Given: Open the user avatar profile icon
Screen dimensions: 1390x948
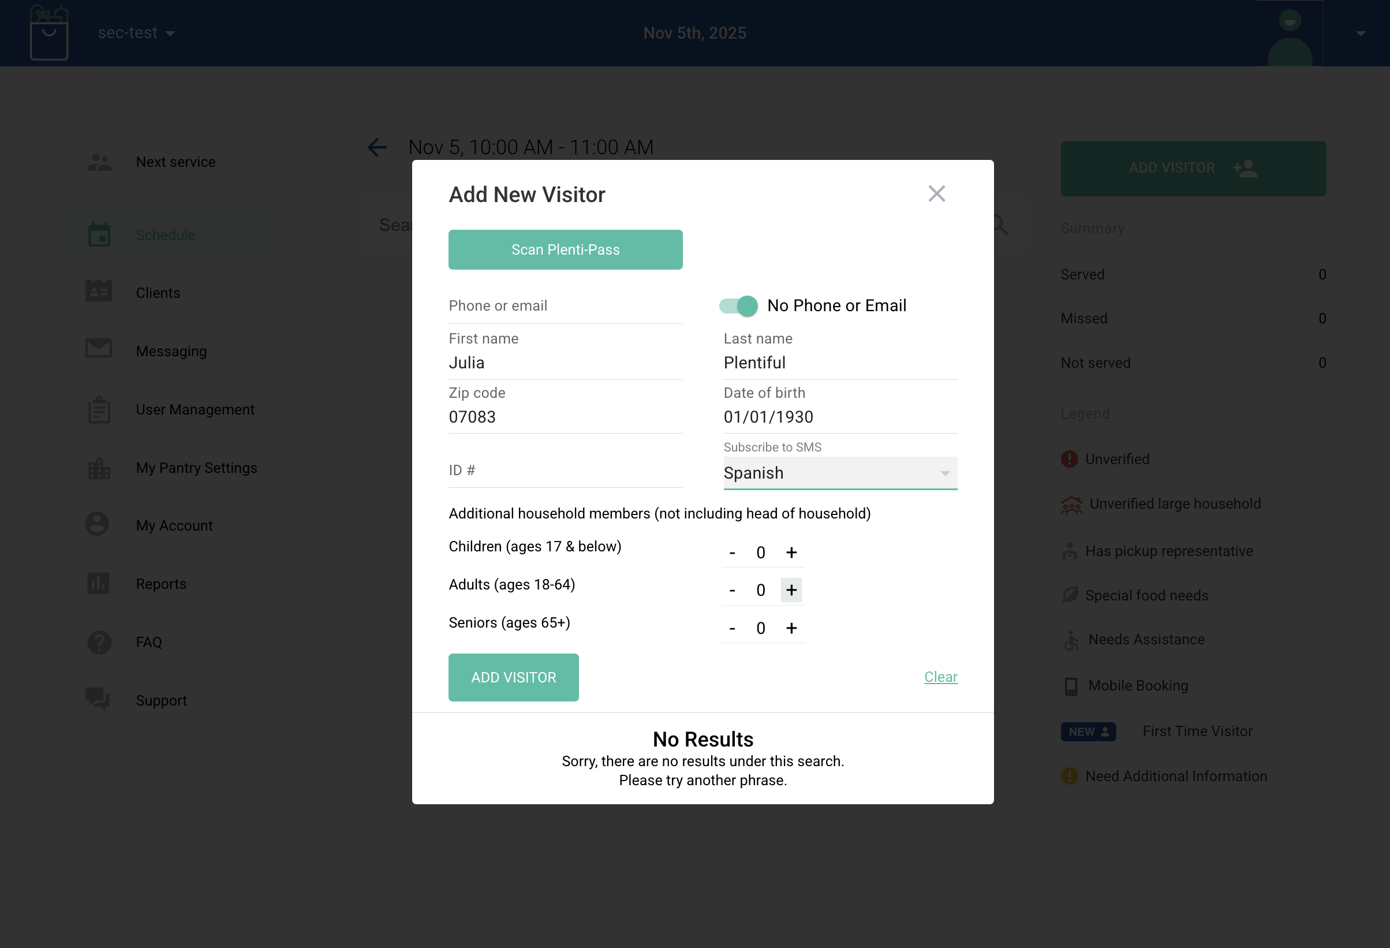Looking at the screenshot, I should 1290,36.
